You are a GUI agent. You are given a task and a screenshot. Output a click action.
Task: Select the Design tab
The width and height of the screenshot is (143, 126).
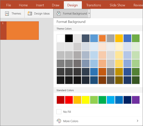point(73,5)
